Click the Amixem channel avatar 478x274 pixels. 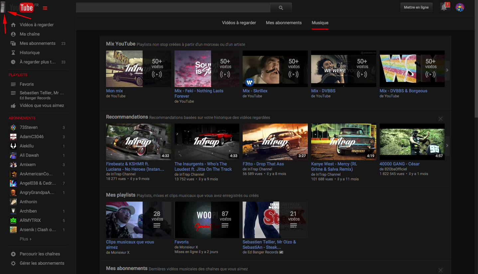pyautogui.click(x=13, y=165)
